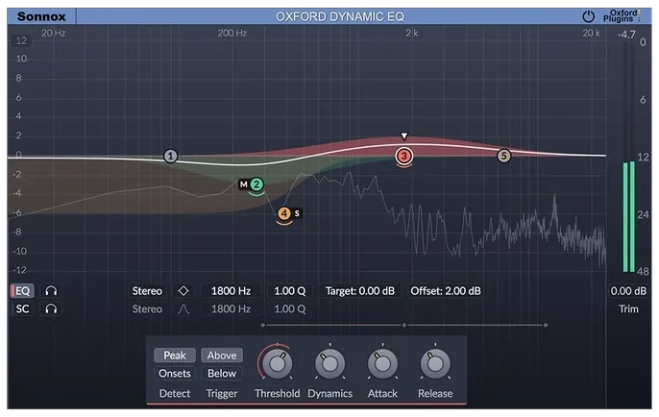Open sidechain Stereo channel mode selector
The image size is (659, 417).
147,309
